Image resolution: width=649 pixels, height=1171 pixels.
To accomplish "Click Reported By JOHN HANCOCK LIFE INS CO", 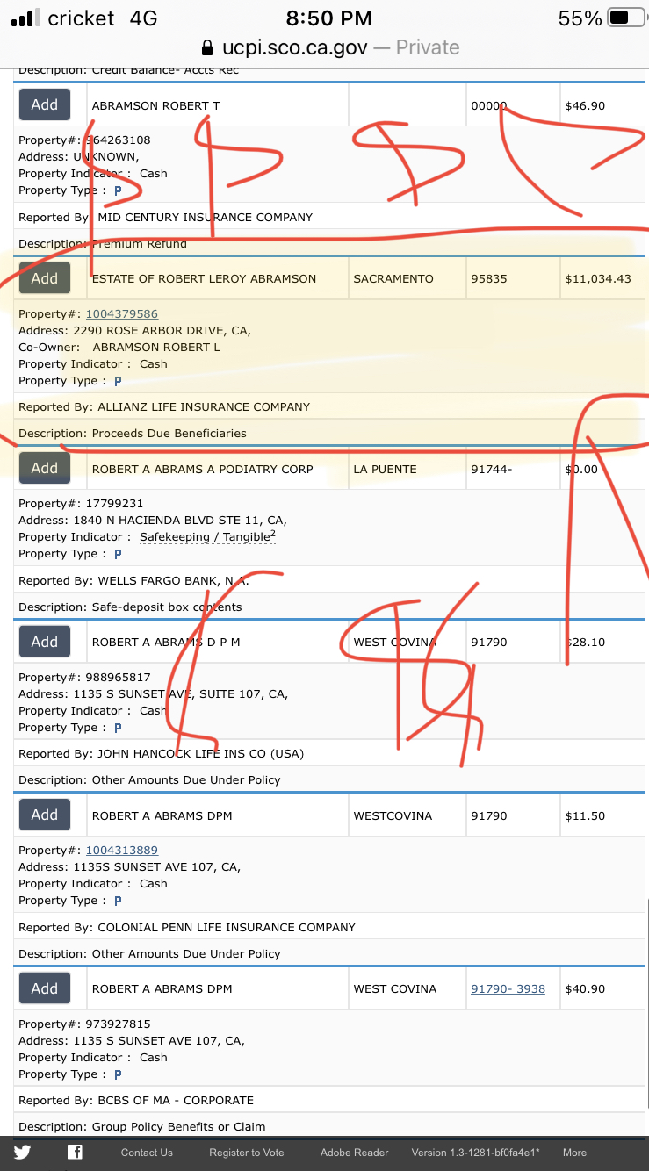I will [x=162, y=753].
